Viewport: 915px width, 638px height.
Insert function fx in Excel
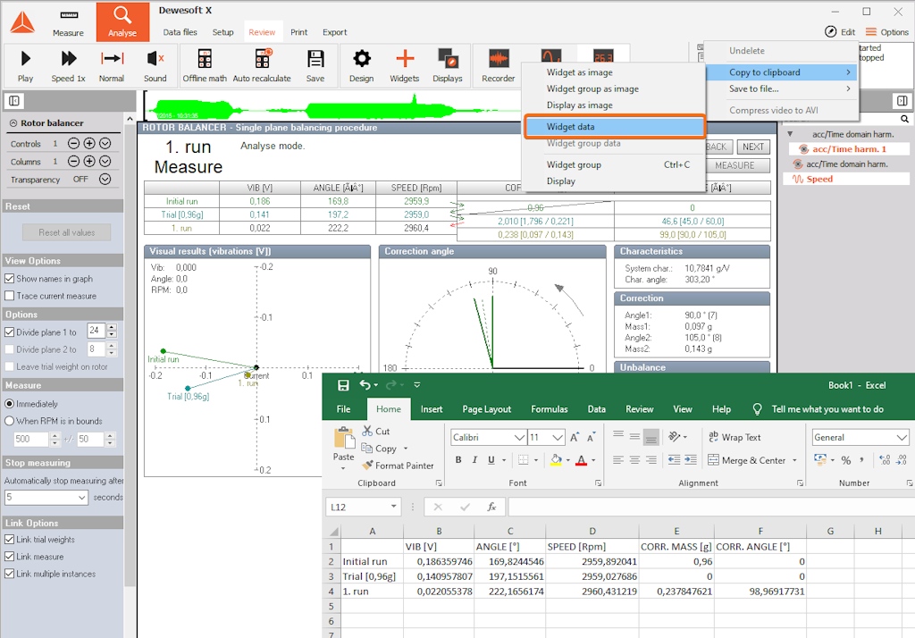tap(491, 507)
